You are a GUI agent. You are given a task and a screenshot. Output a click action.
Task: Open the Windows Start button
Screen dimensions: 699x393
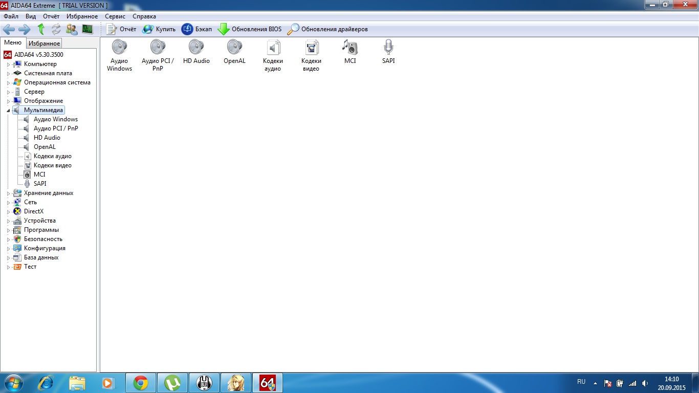tap(13, 383)
